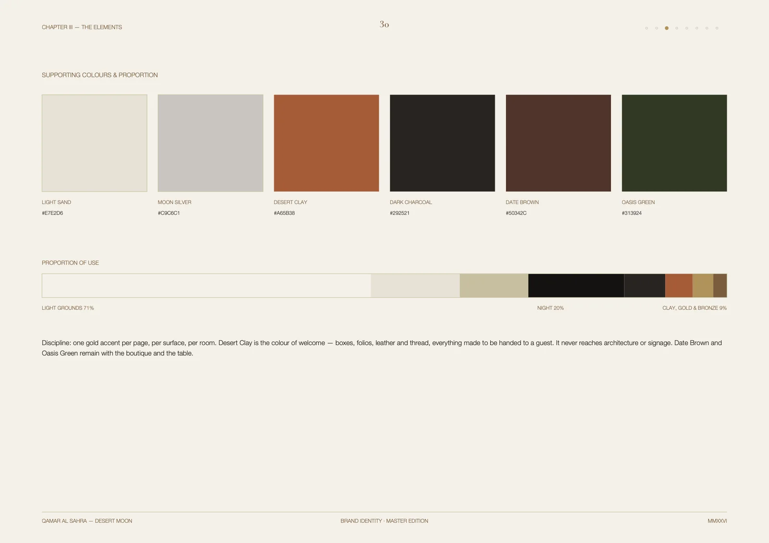Select hex code #E7E2D6

[52, 213]
